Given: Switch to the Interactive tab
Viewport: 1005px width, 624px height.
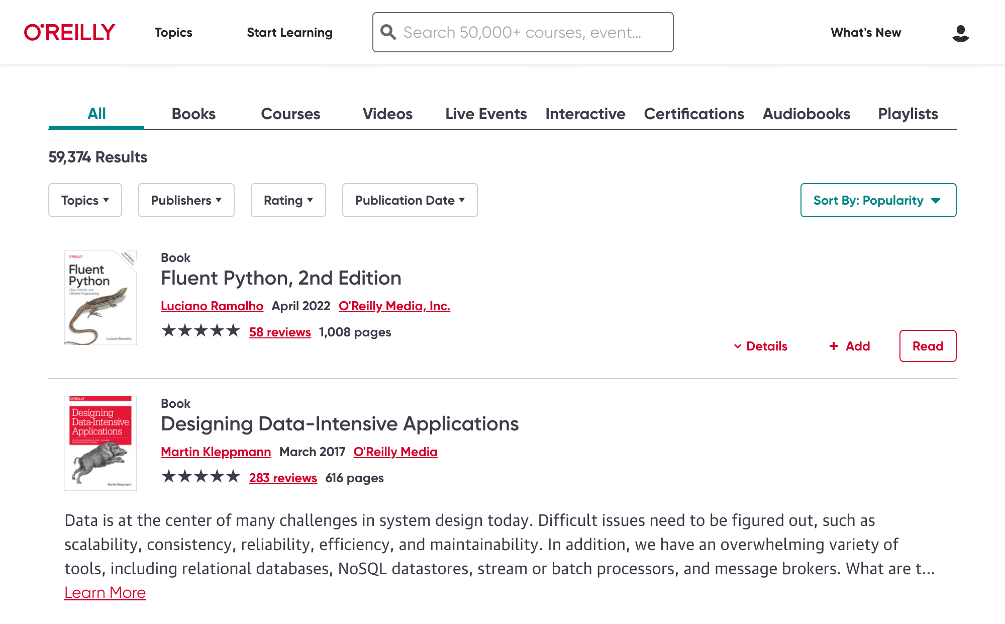Looking at the screenshot, I should 585,114.
